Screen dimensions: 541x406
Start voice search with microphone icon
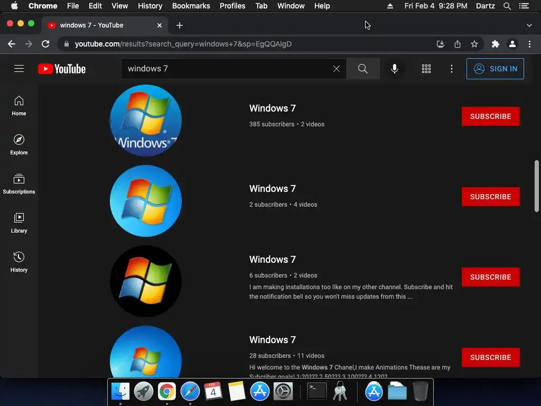pyautogui.click(x=394, y=69)
